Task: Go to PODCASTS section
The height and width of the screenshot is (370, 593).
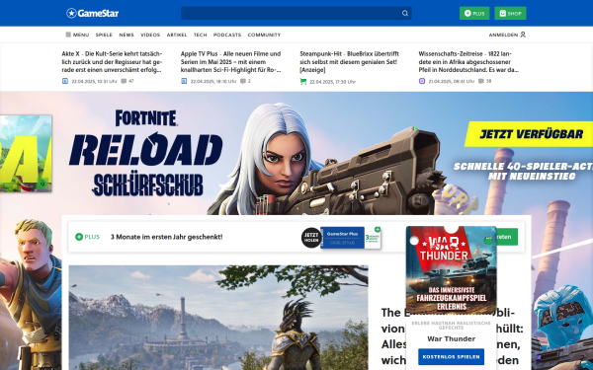Action: (x=227, y=35)
